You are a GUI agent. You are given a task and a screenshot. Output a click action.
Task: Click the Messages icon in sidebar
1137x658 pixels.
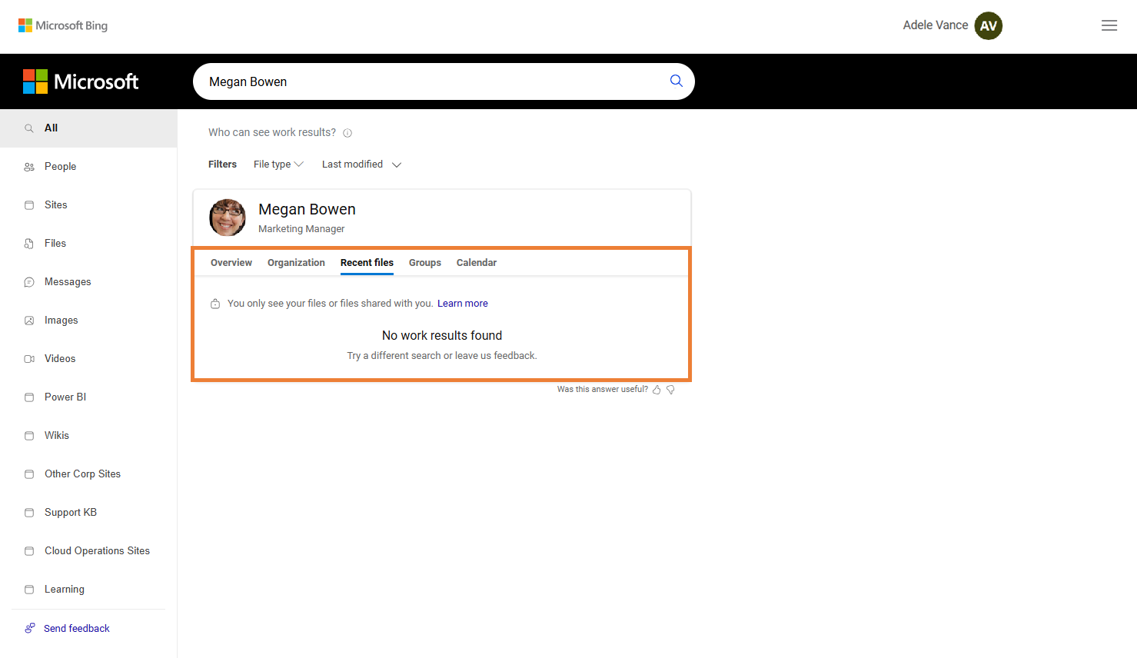tap(29, 282)
